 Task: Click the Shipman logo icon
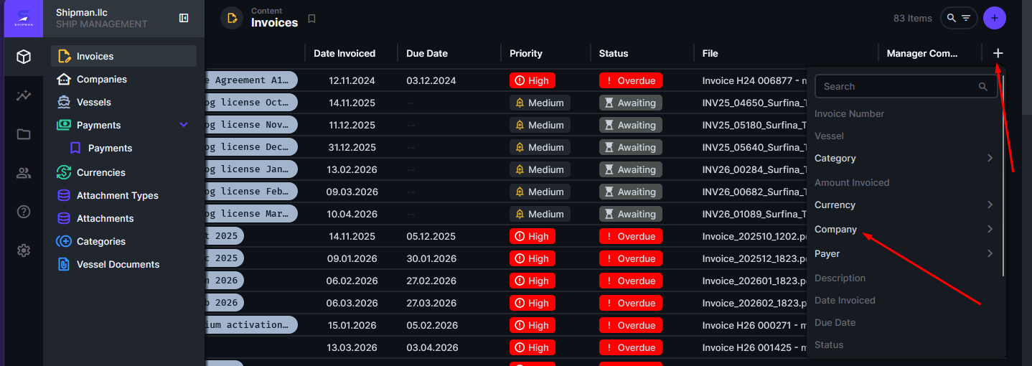(24, 18)
